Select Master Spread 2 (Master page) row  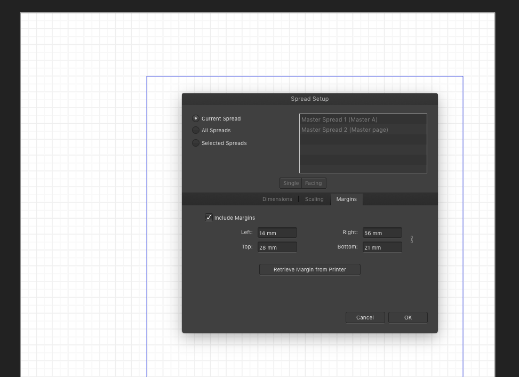(x=363, y=130)
